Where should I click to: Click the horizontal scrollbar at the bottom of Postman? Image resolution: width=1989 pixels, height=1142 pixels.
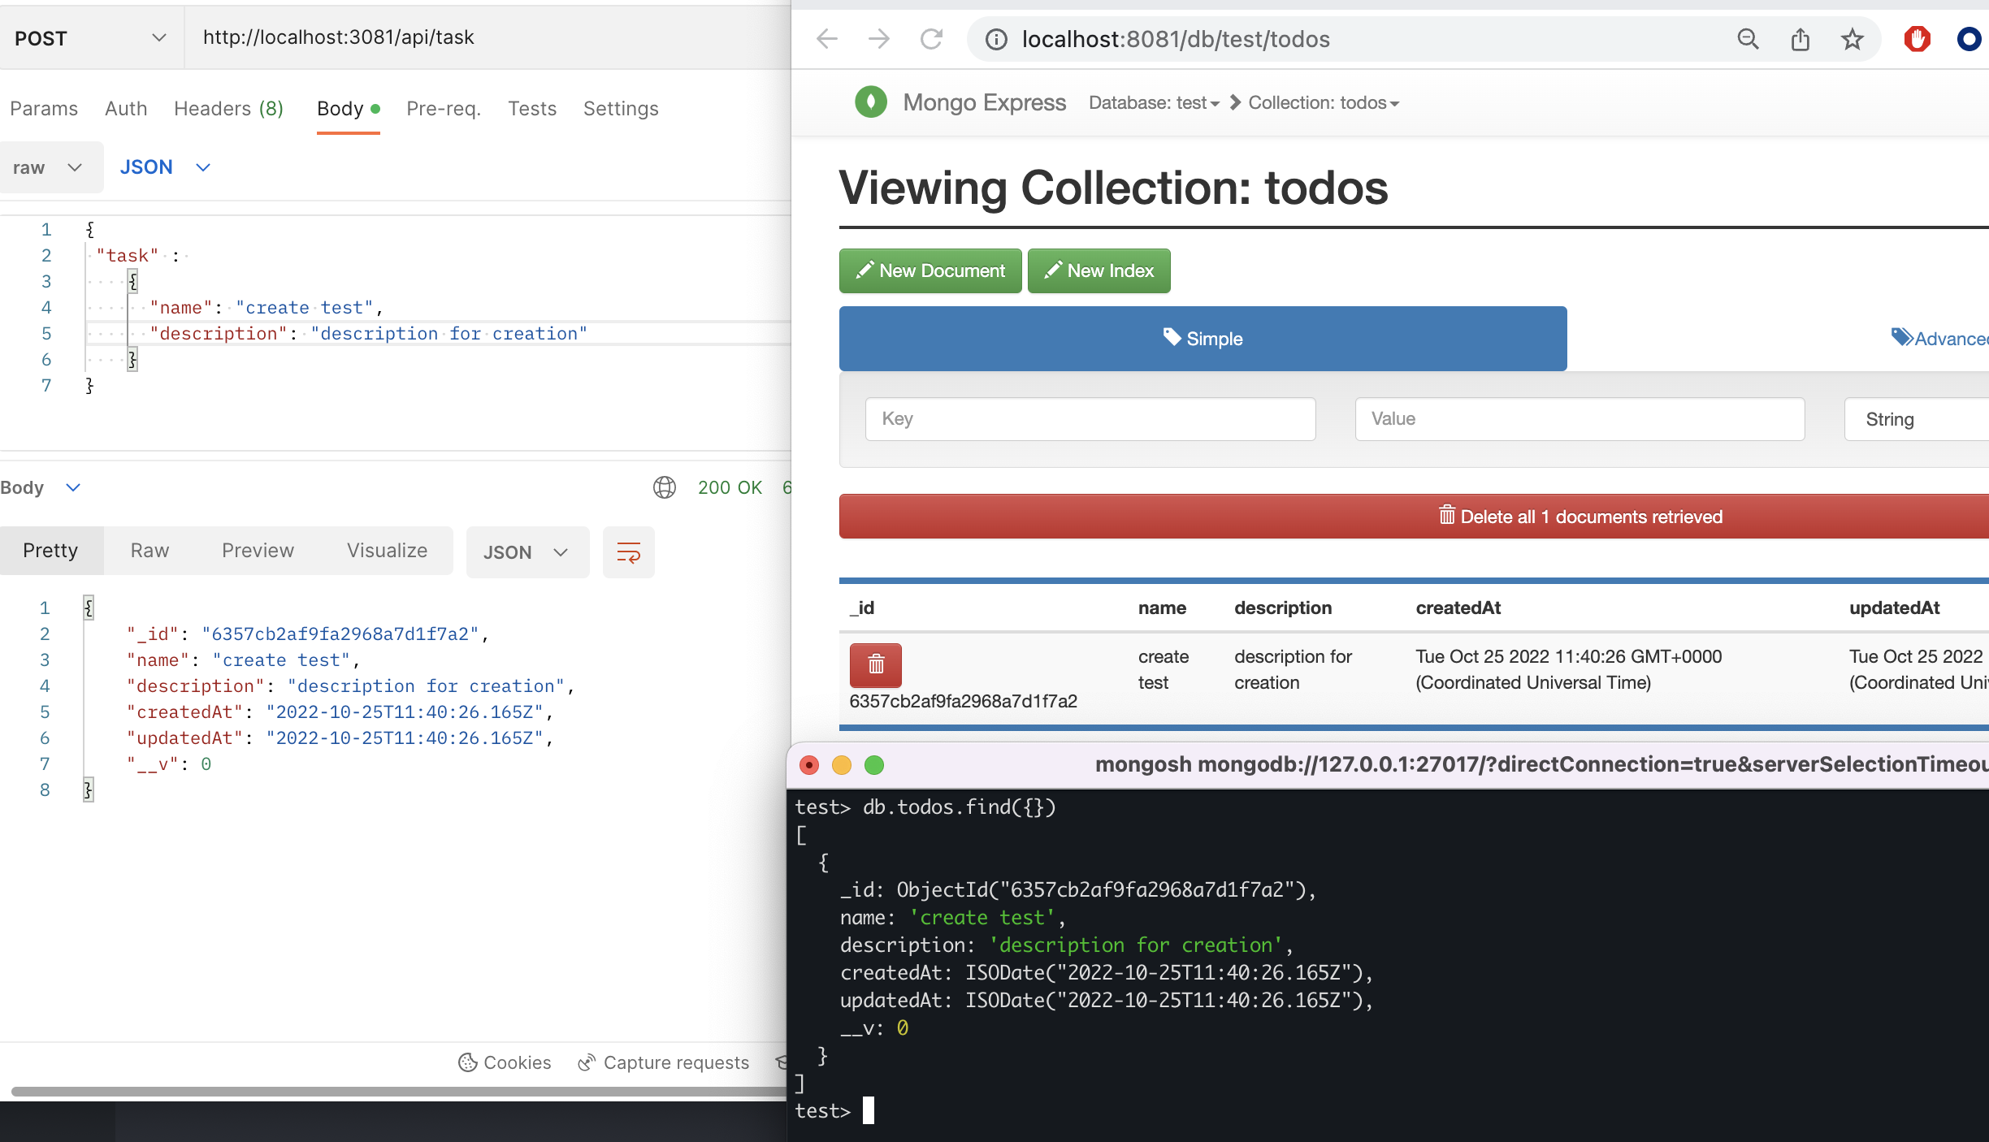[398, 1092]
